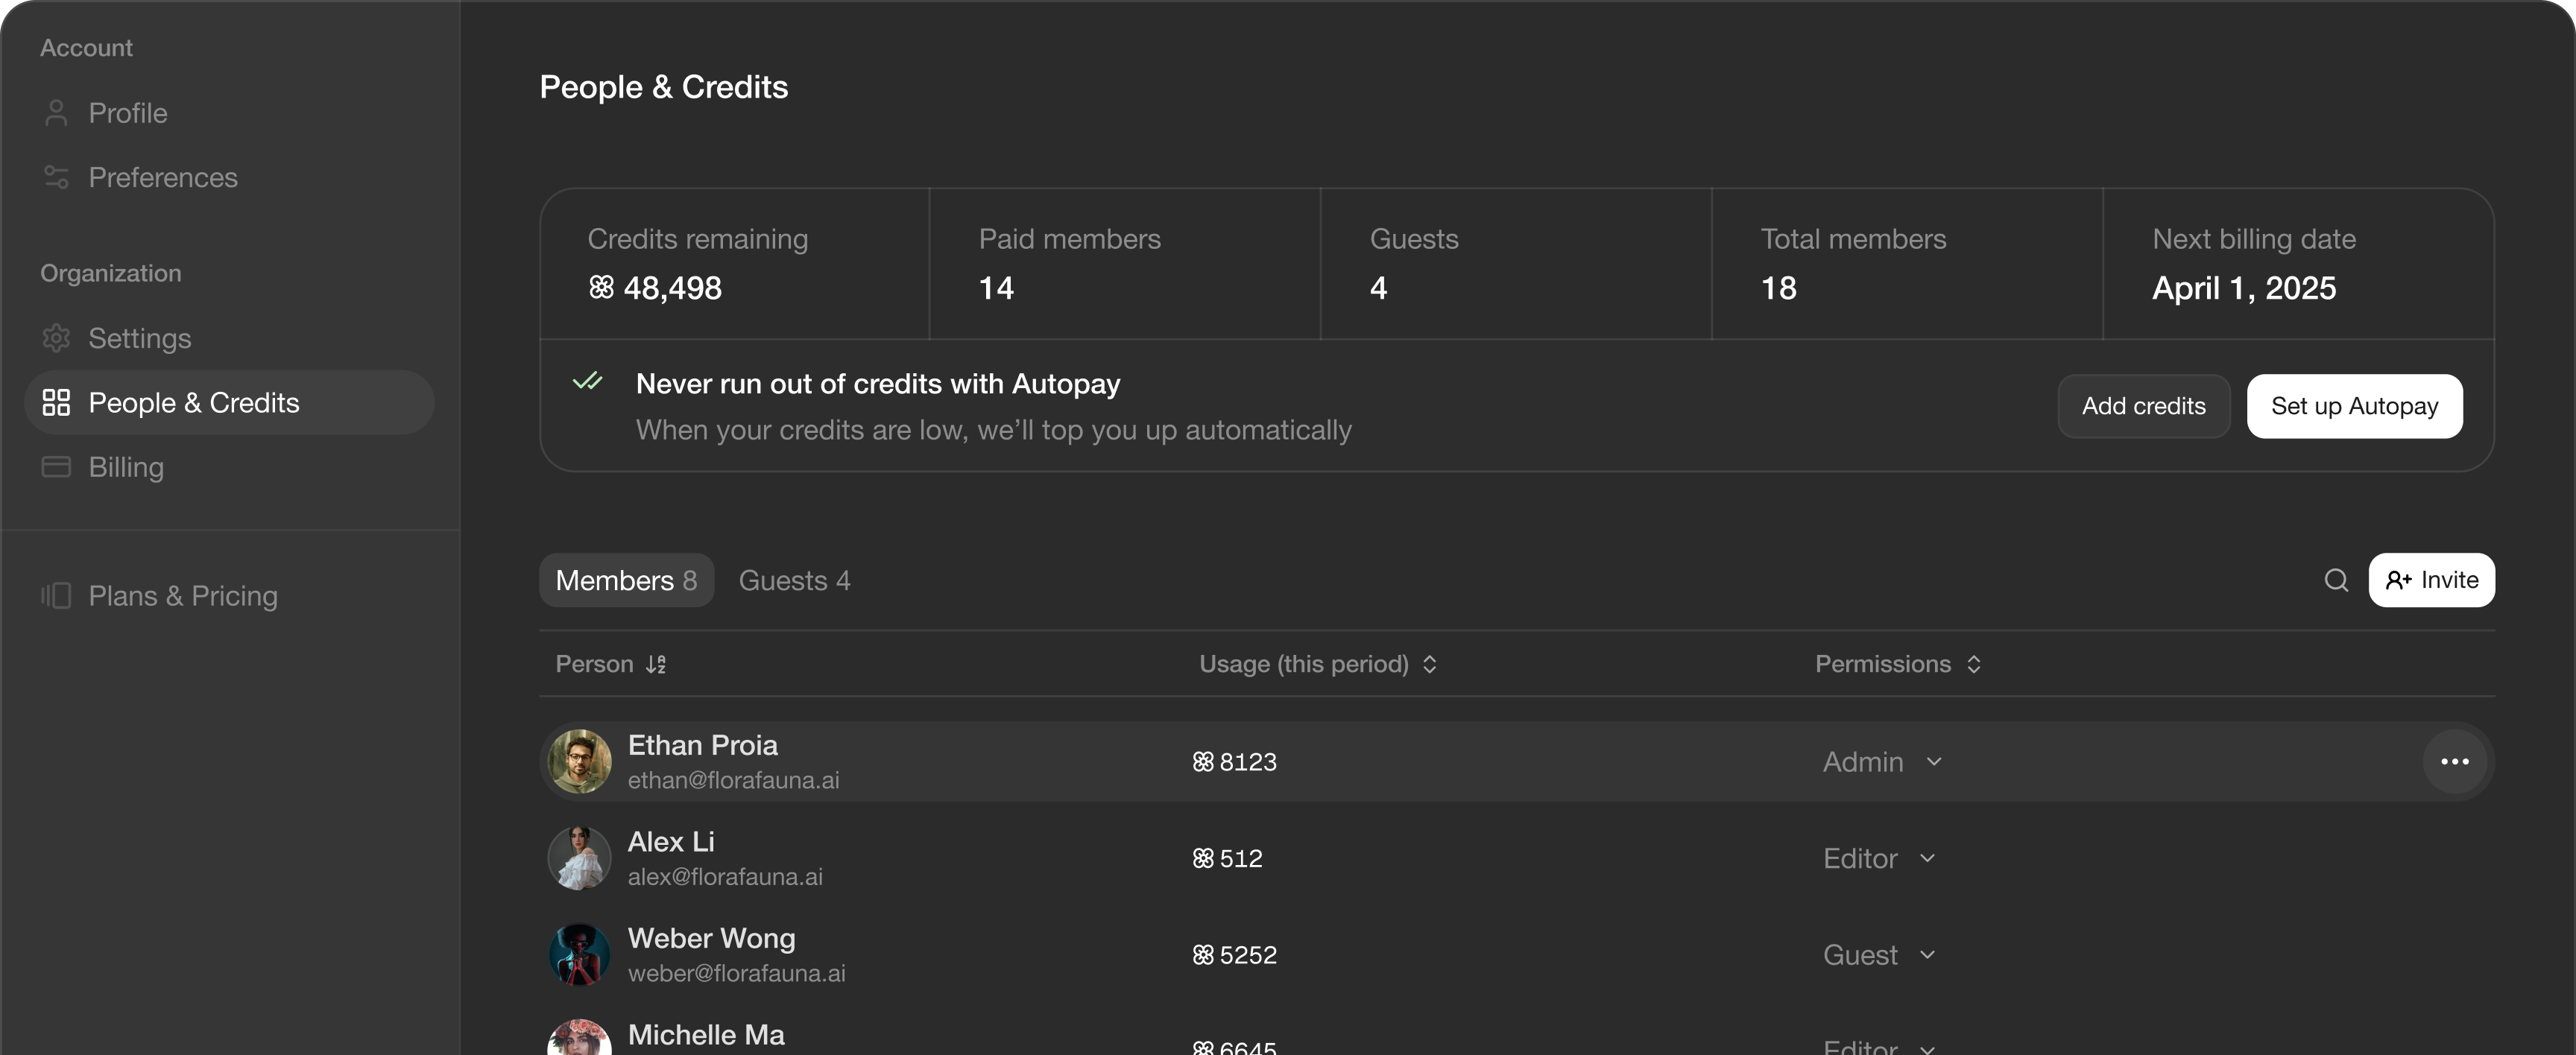Sort by Usage (this period)
2576x1055 pixels.
[1318, 664]
